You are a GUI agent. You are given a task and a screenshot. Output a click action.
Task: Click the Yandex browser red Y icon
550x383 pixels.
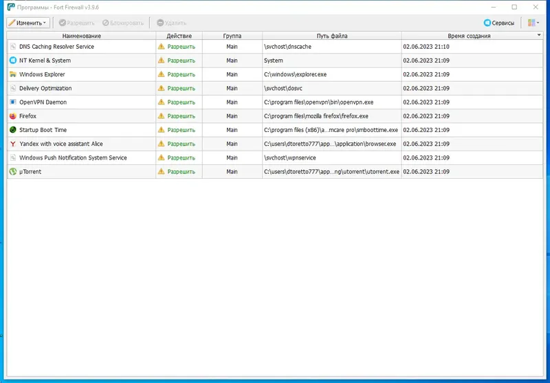(x=13, y=144)
